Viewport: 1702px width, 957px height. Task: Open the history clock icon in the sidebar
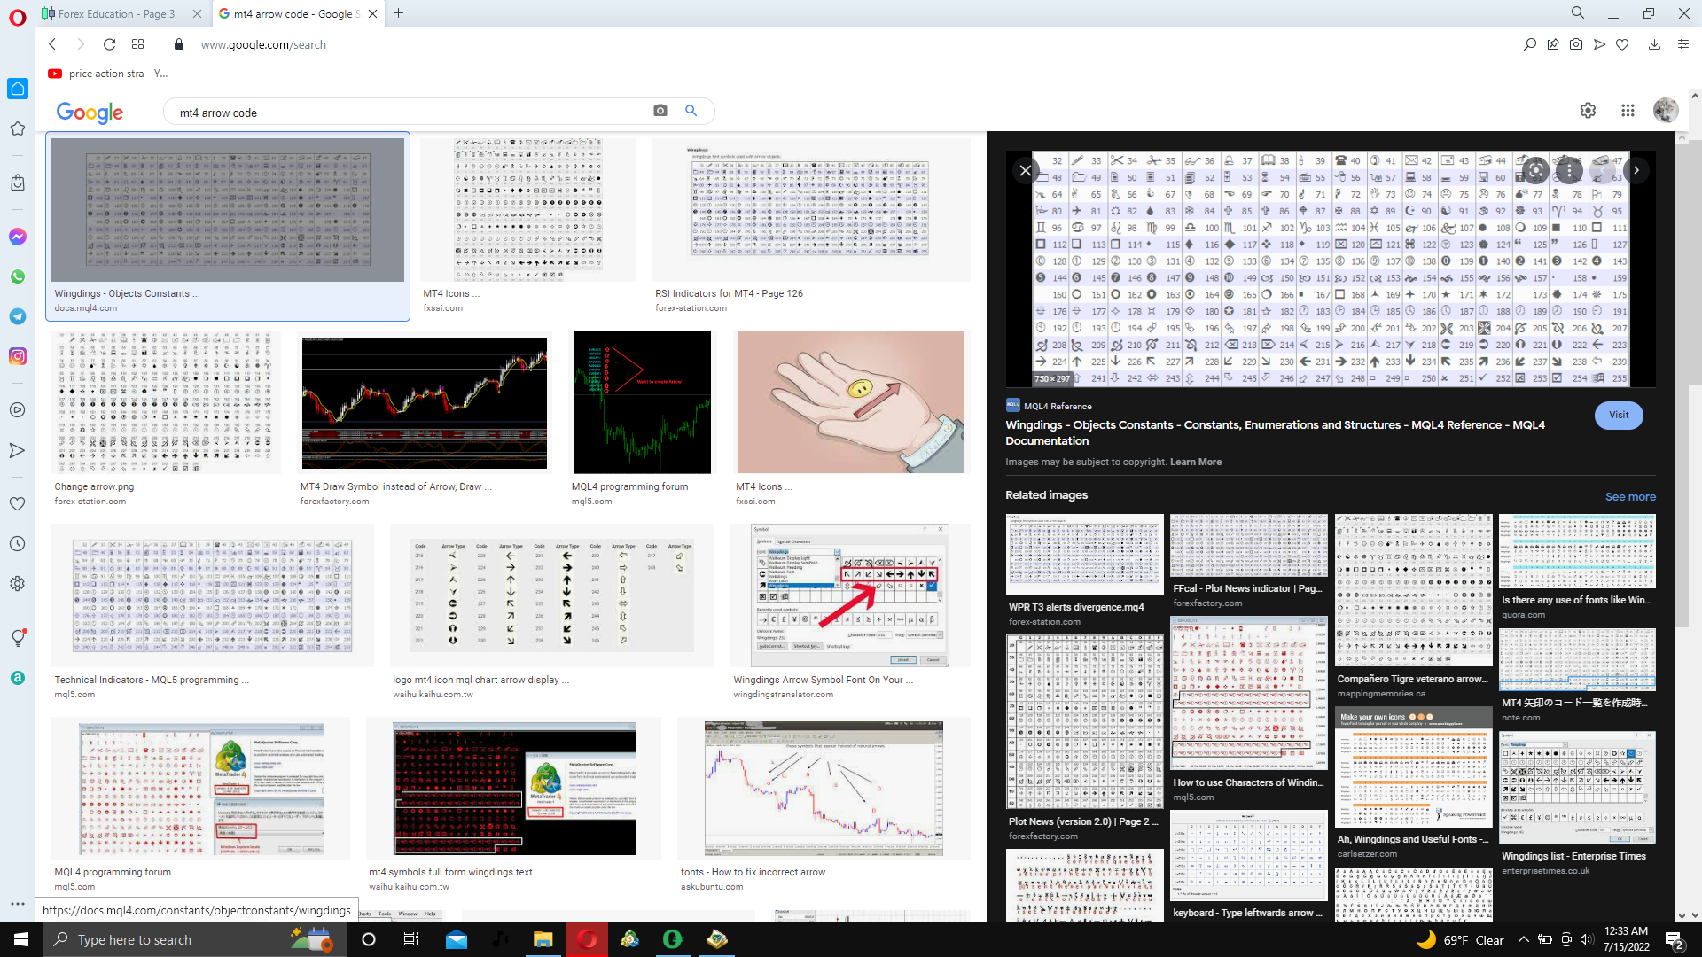tap(17, 544)
